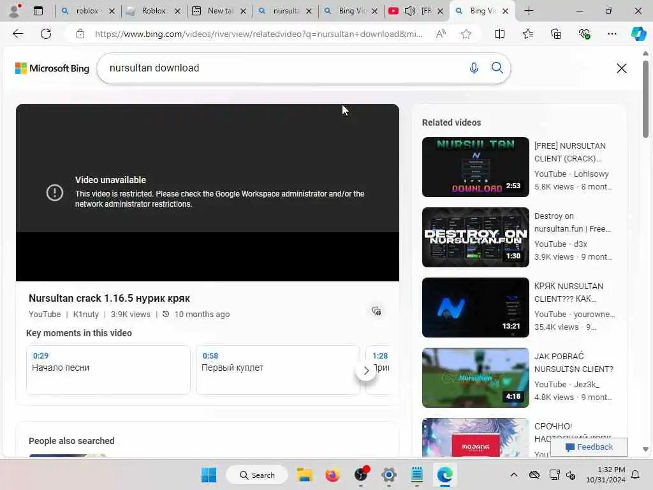Jump to 0:29 Начало песни moment
Image resolution: width=653 pixels, height=490 pixels.
(108, 369)
